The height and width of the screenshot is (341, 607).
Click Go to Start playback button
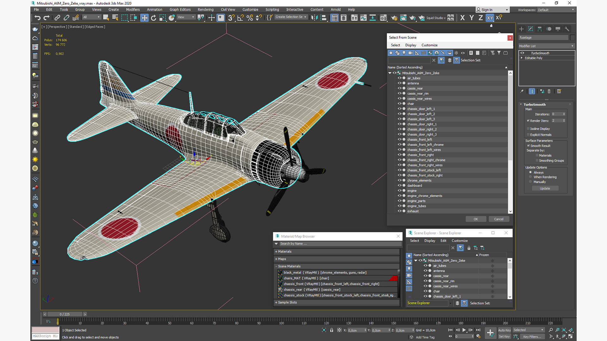coord(450,330)
